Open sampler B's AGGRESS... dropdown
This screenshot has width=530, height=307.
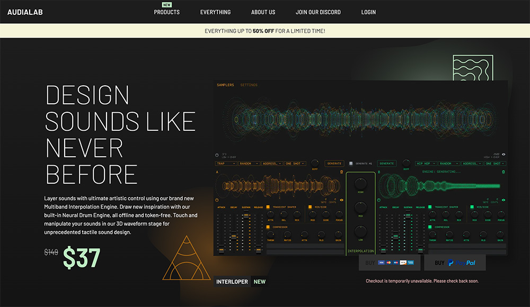[472, 164]
